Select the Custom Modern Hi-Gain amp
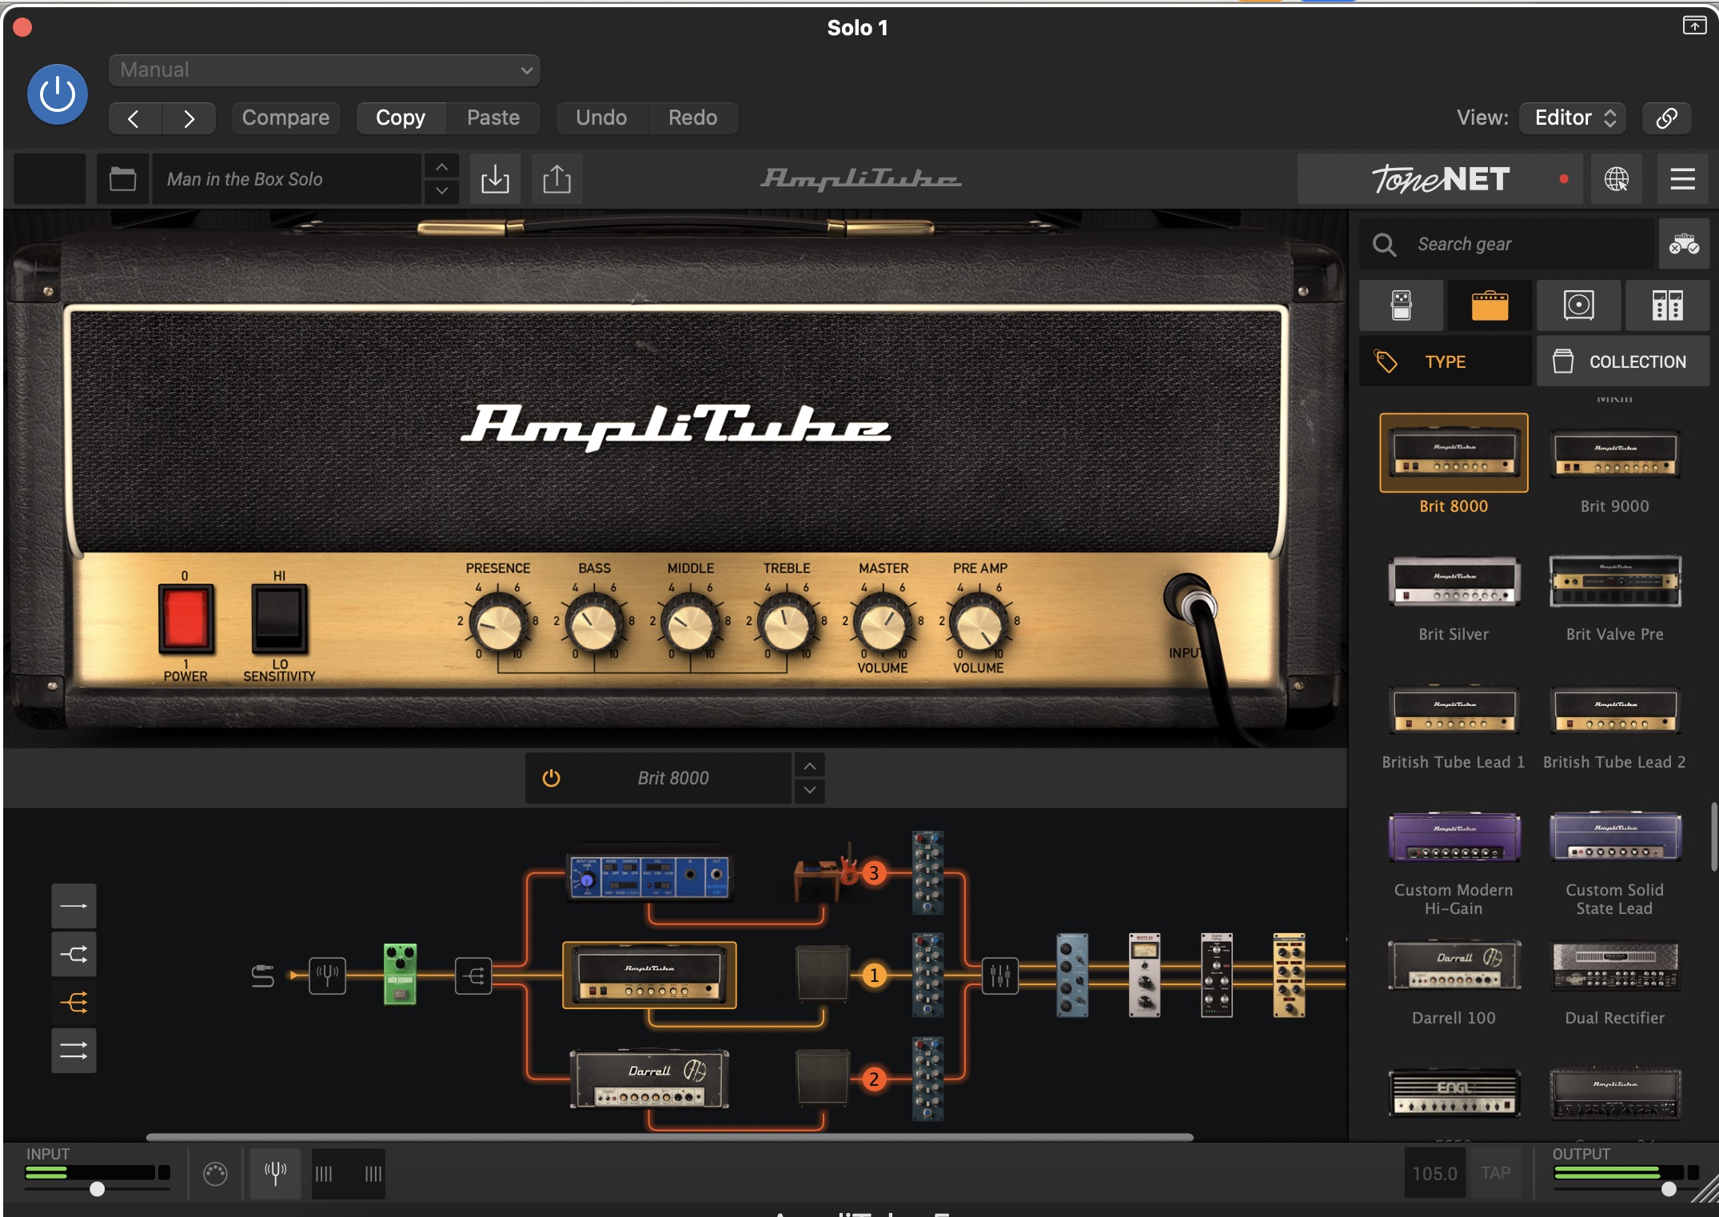The height and width of the screenshot is (1217, 1719). [x=1454, y=837]
